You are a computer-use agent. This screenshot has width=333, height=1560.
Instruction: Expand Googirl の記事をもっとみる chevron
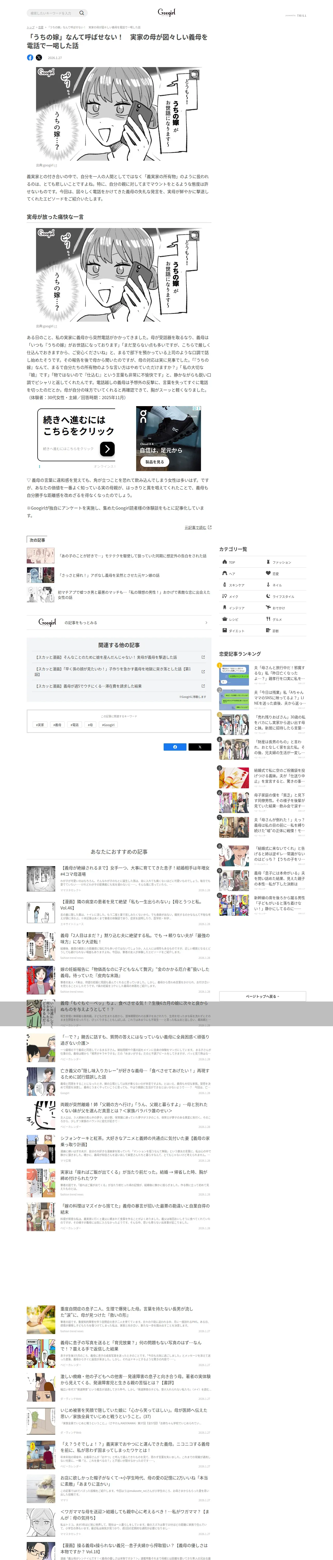click(206, 622)
